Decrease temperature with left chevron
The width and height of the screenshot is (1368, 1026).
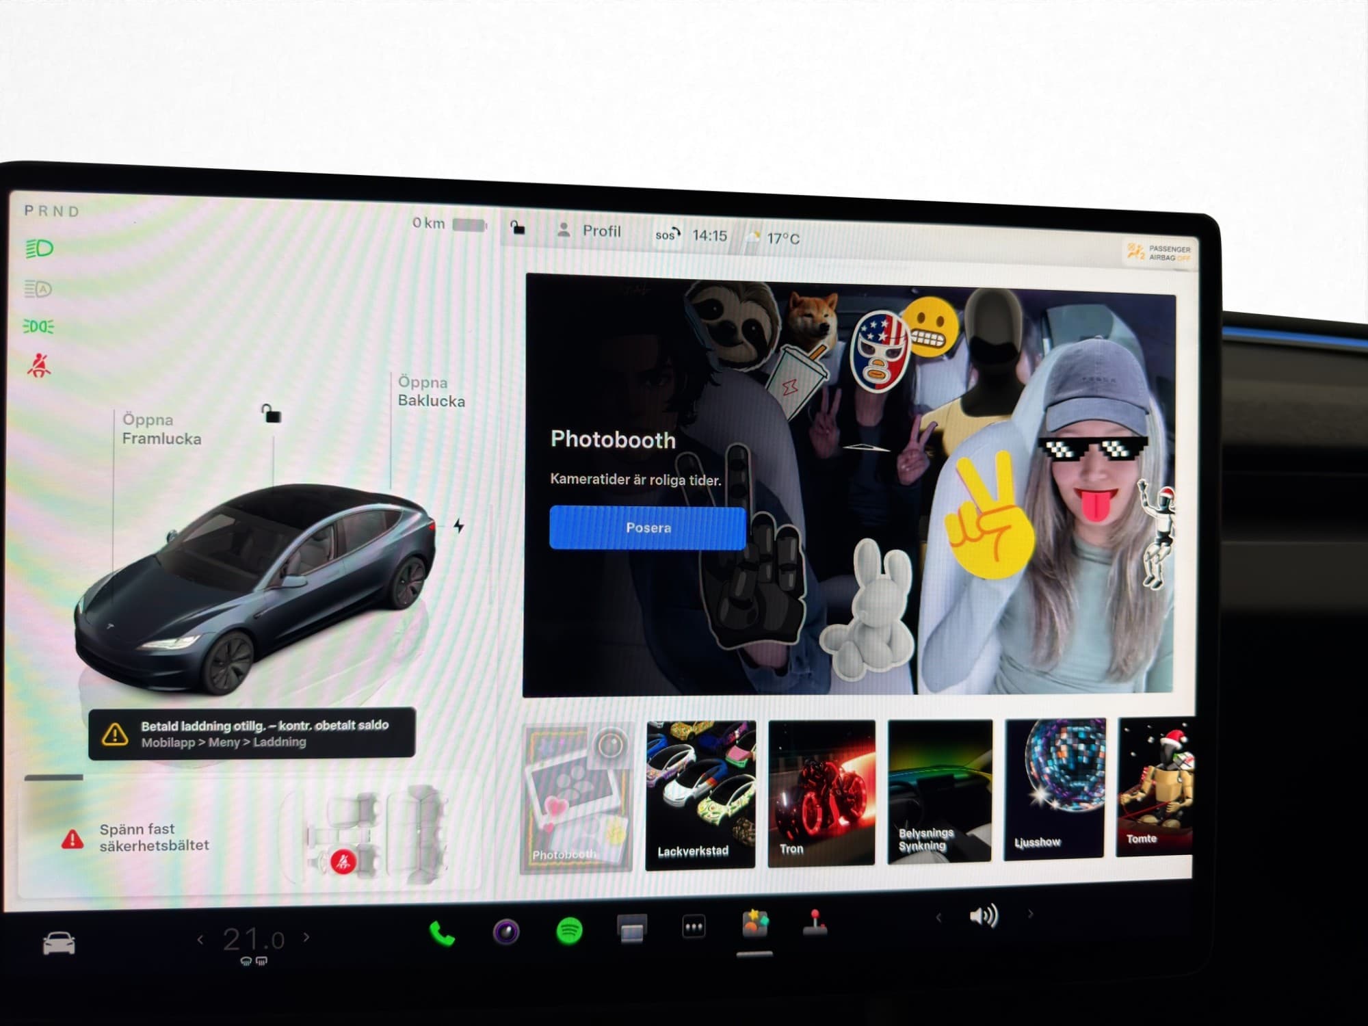coord(200,940)
